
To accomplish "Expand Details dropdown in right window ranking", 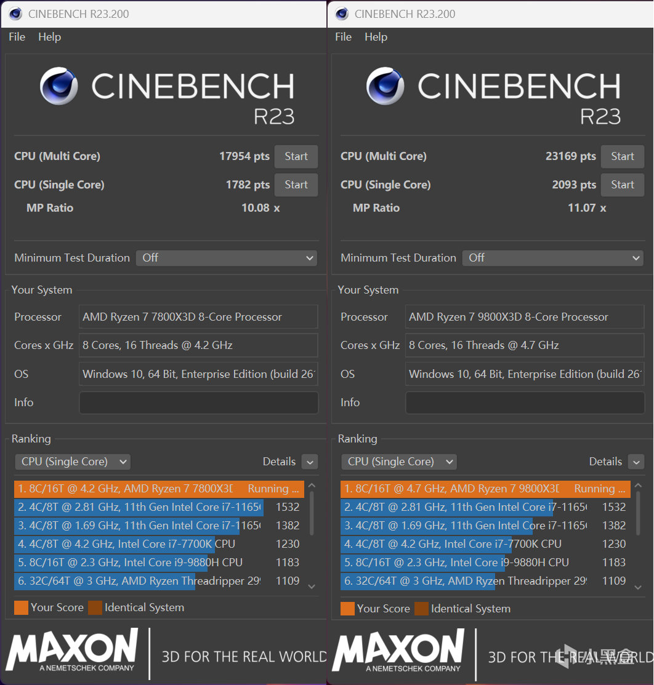I will coord(636,462).
